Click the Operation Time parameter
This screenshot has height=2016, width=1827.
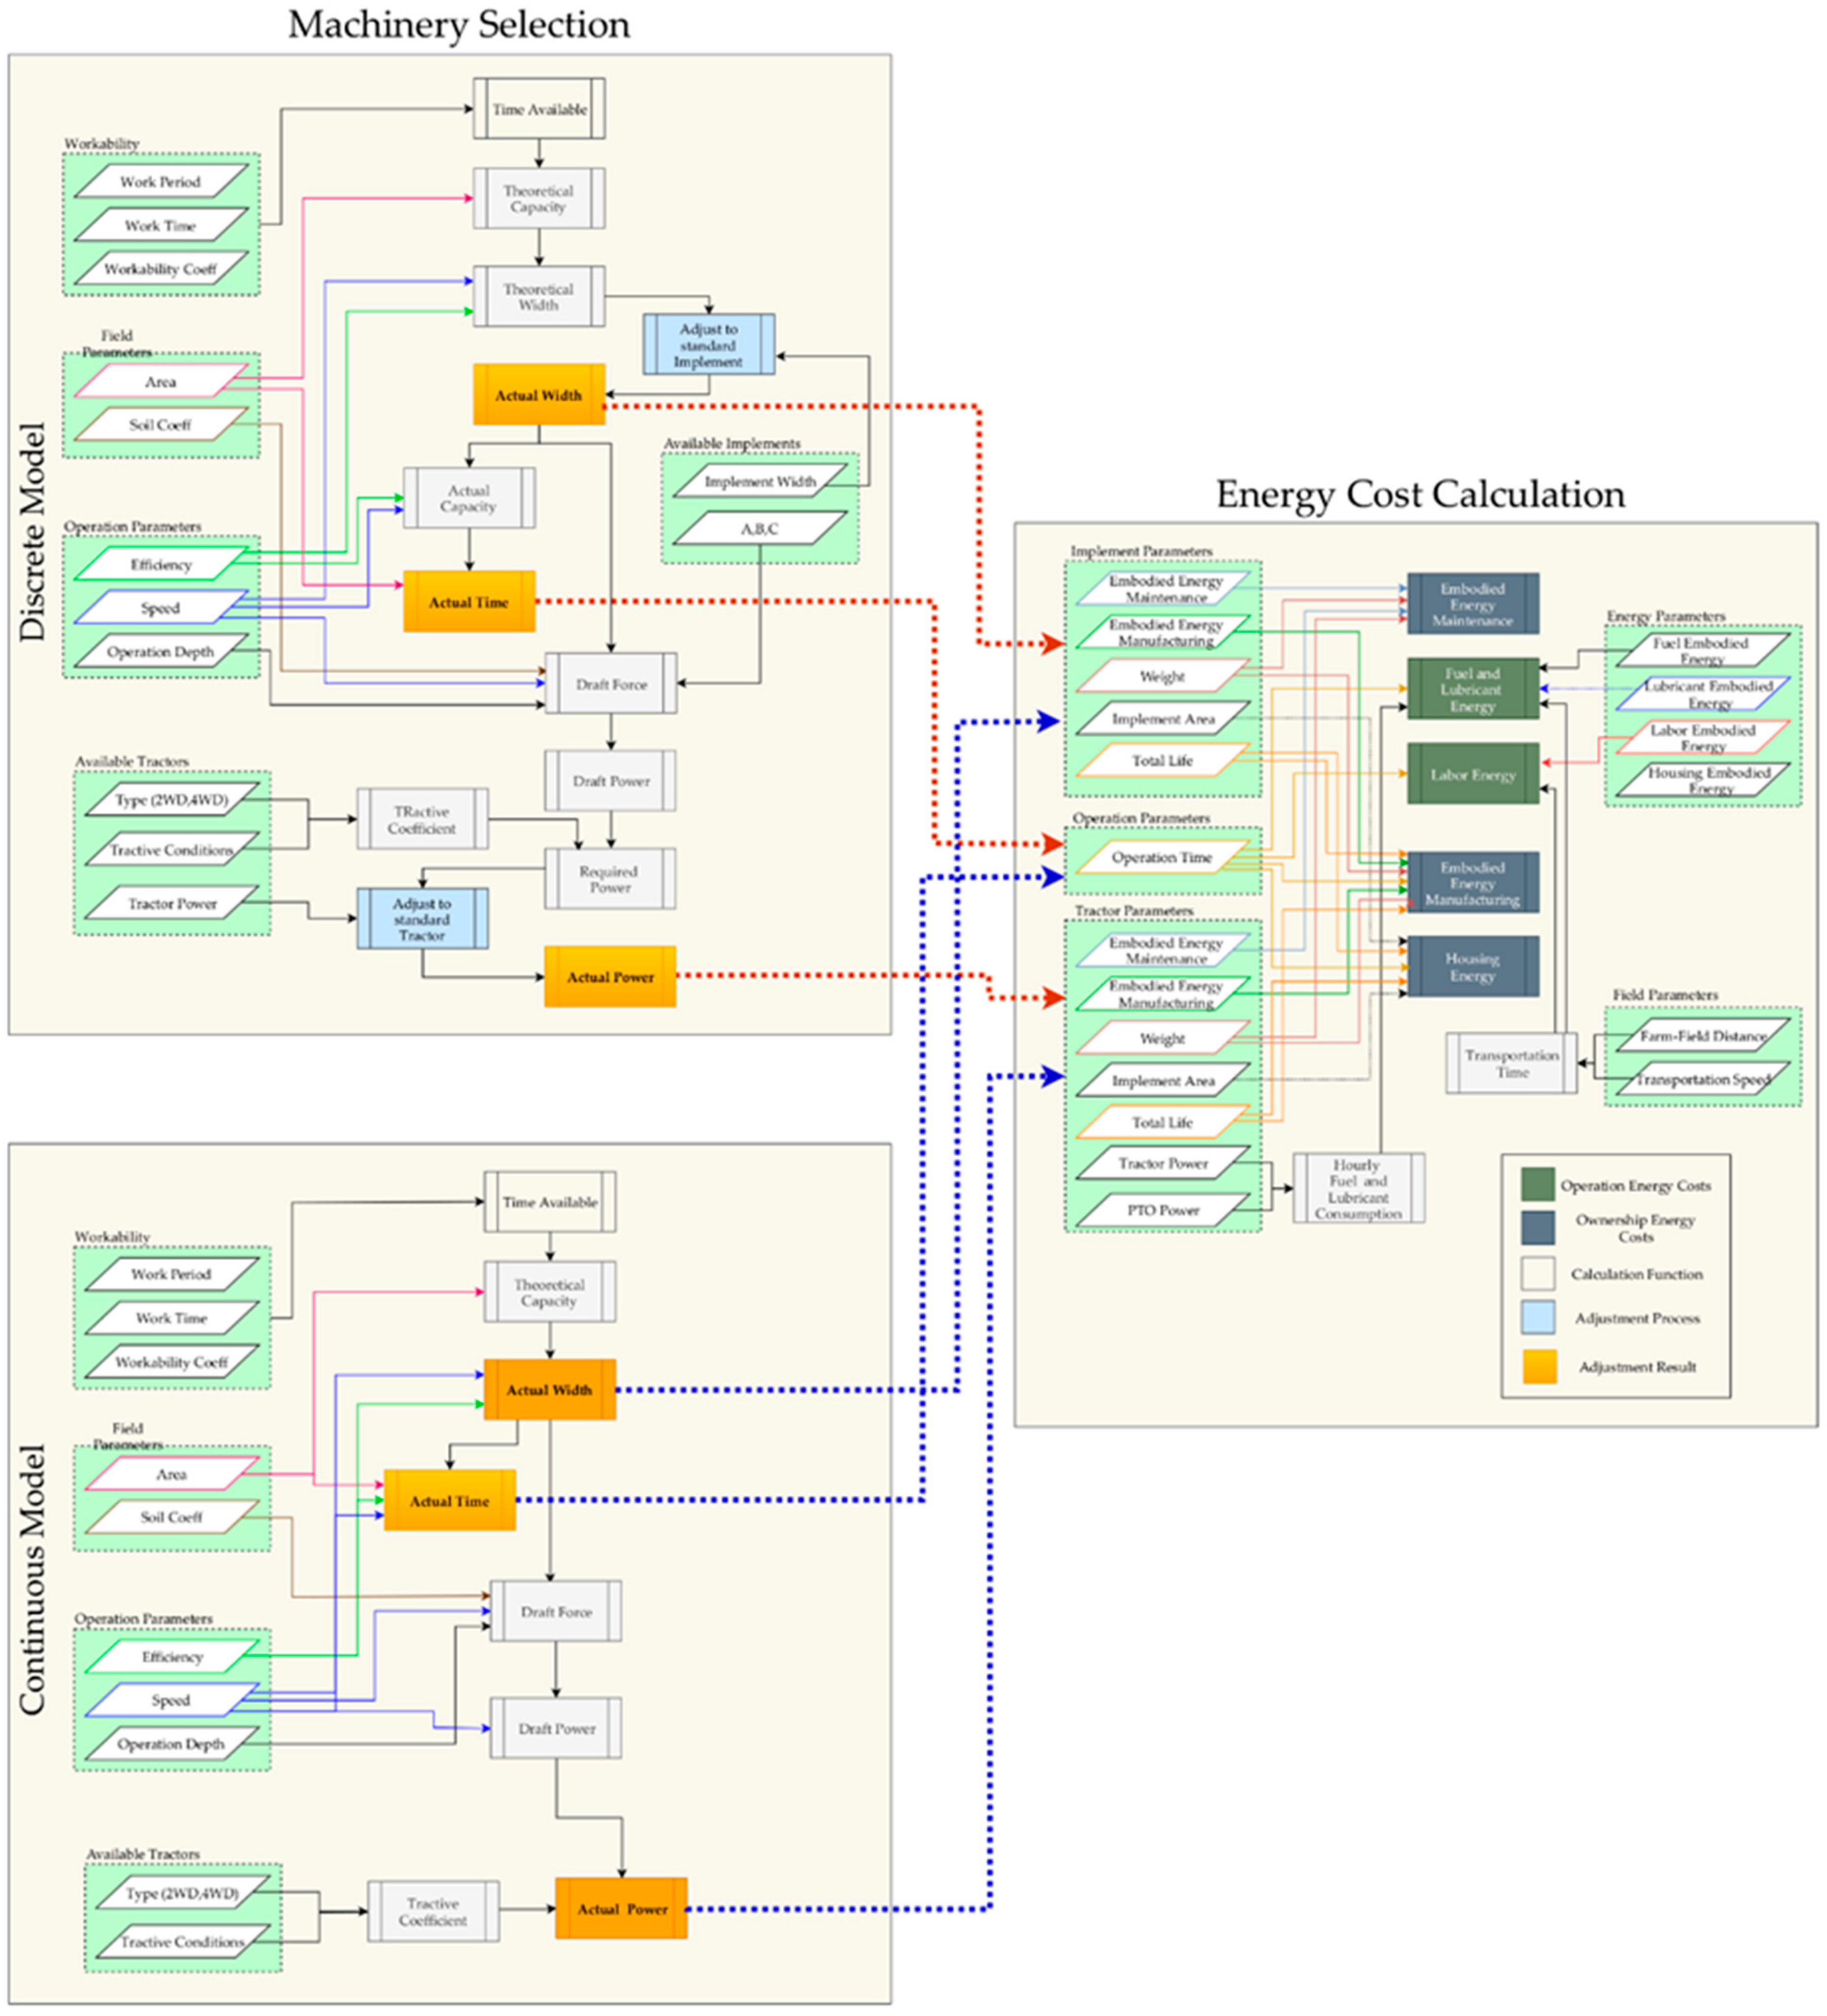[1161, 858]
